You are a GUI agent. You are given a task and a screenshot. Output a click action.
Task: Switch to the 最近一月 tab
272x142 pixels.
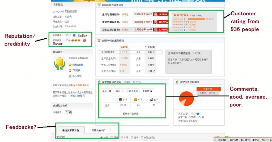click(x=120, y=91)
